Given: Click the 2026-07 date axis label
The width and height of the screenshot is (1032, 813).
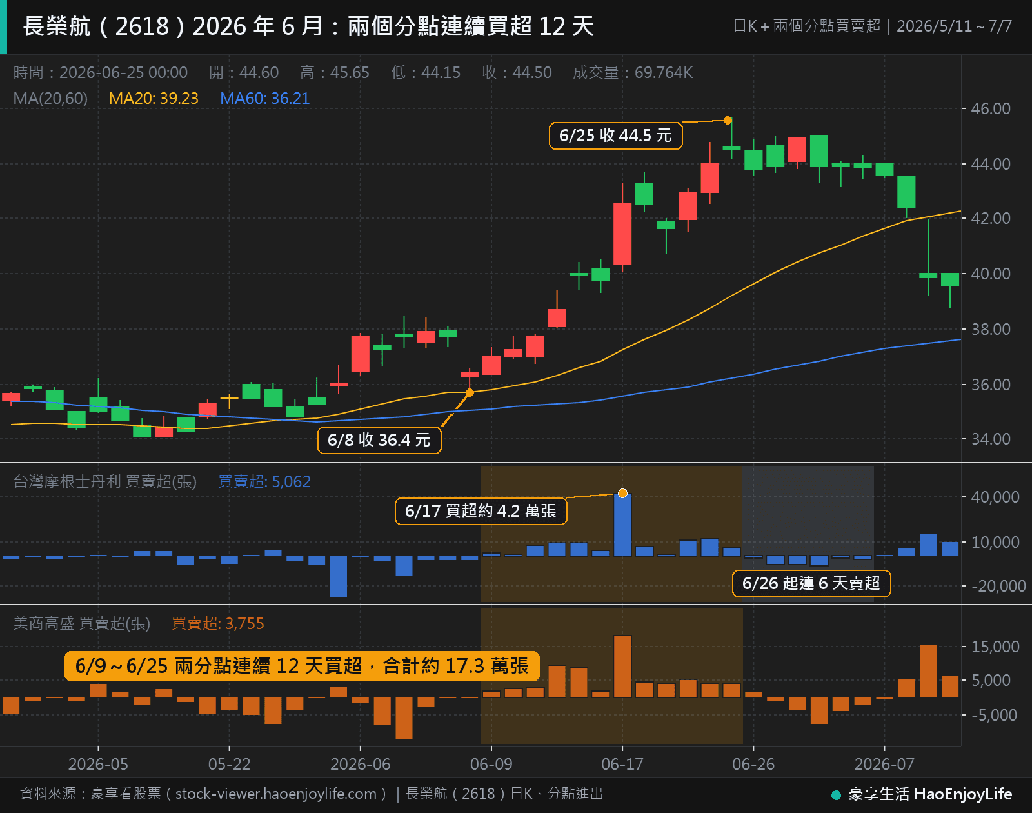Looking at the screenshot, I should (x=884, y=764).
